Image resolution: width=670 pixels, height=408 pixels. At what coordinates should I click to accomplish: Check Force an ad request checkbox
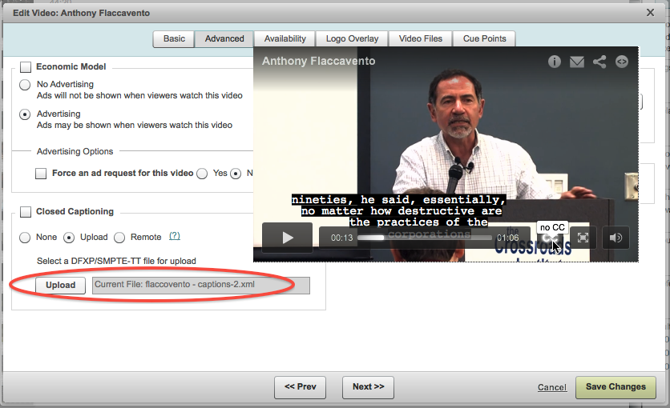pos(41,174)
